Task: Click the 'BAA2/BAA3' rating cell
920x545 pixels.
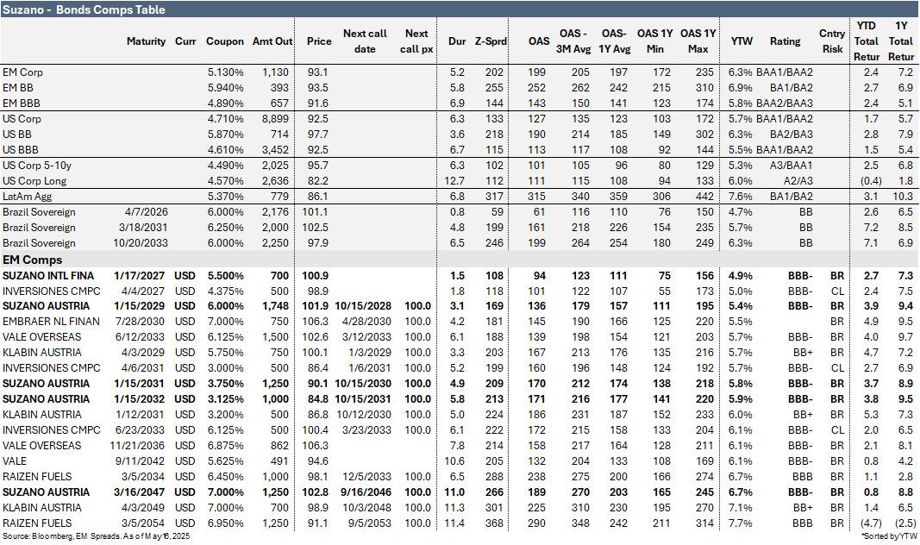Action: (785, 103)
